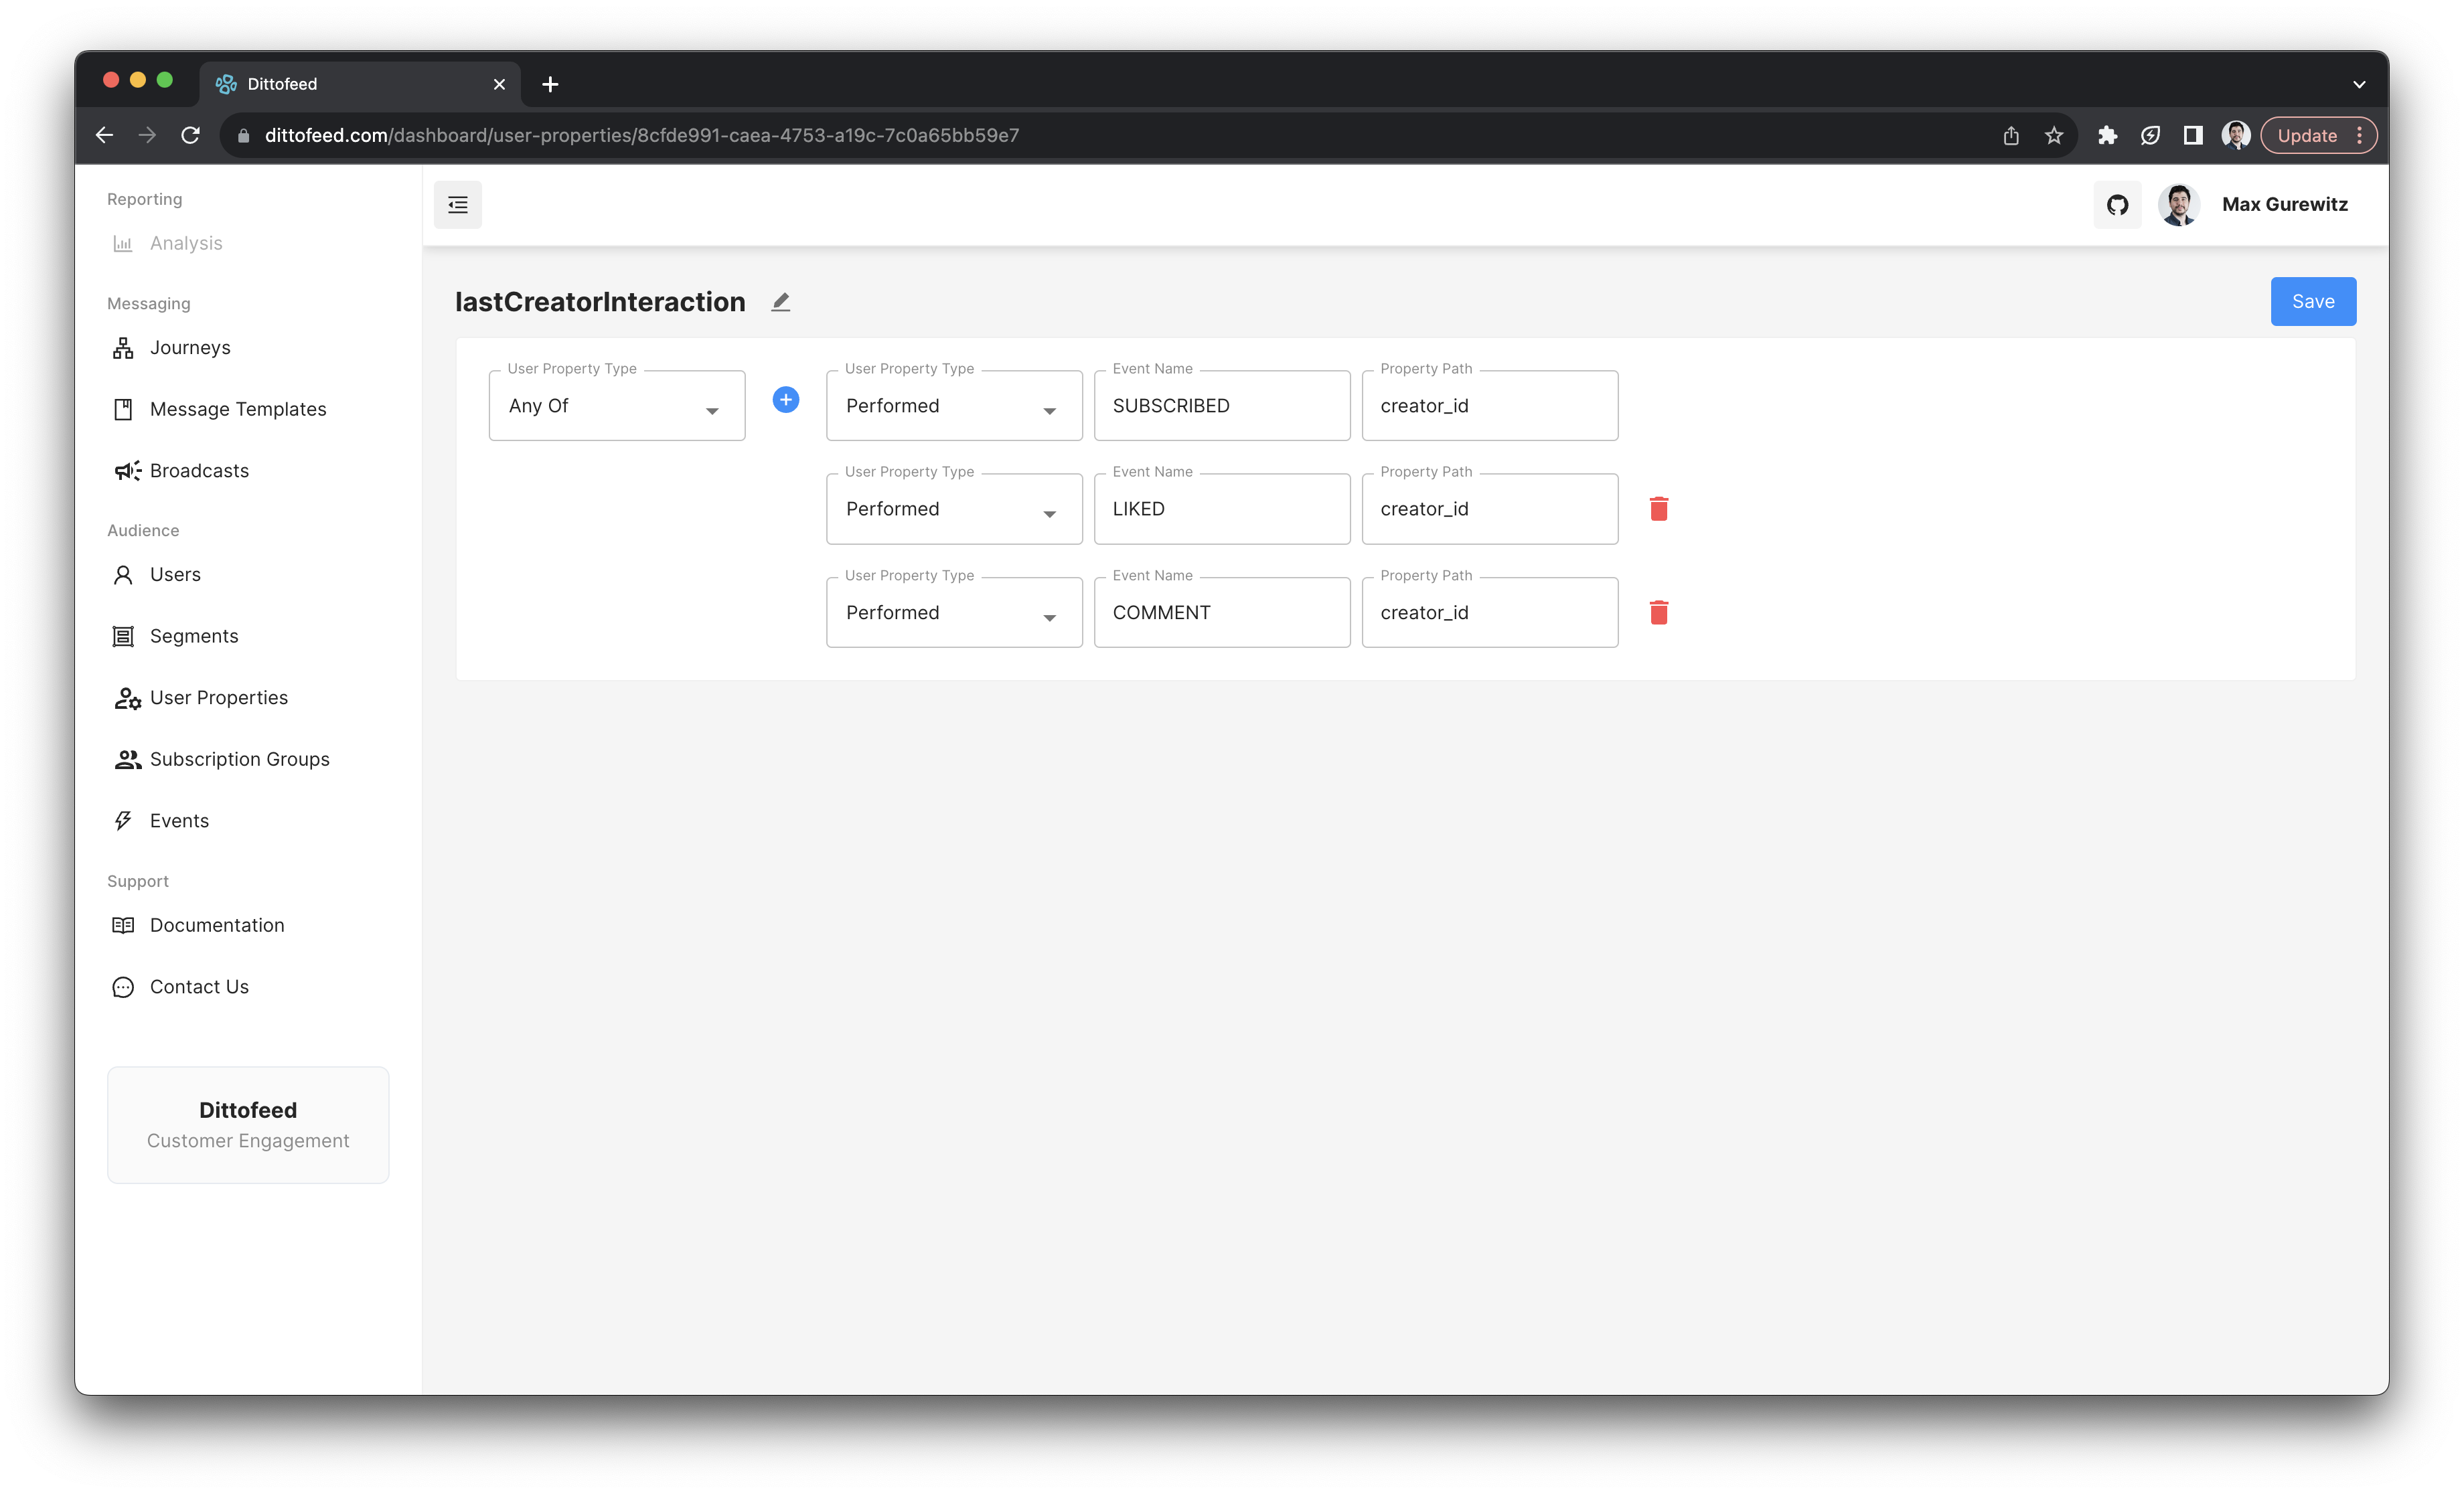The width and height of the screenshot is (2464, 1494).
Task: Add a new property with blue plus
Action: coord(786,400)
